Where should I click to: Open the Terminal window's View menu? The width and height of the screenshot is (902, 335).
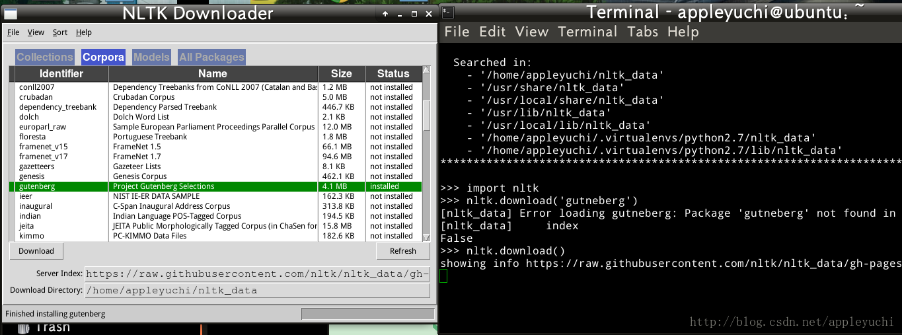click(532, 32)
